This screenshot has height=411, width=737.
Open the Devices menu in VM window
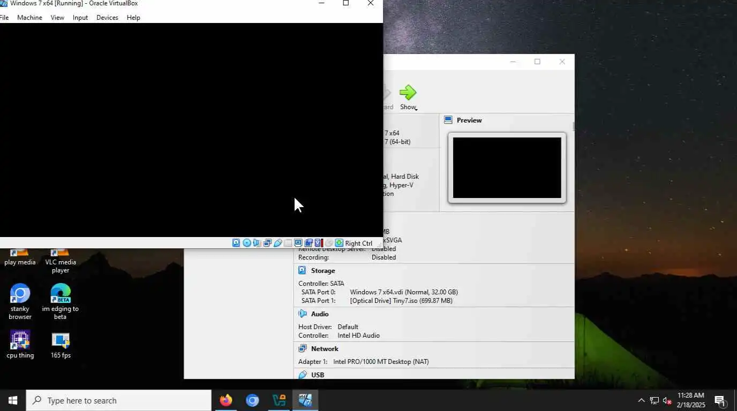(x=107, y=18)
